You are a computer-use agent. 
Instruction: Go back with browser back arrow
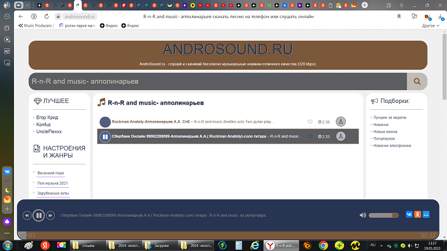[x=20, y=16]
